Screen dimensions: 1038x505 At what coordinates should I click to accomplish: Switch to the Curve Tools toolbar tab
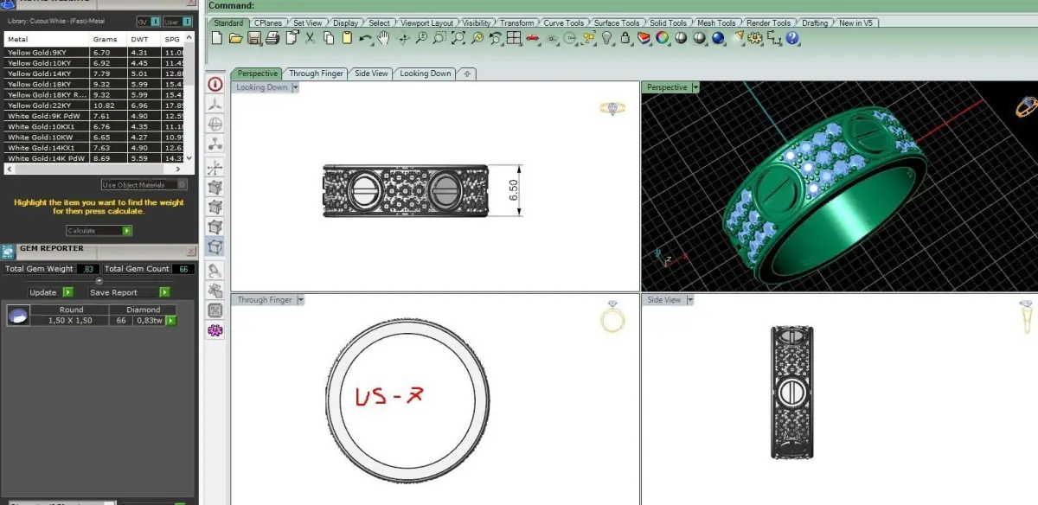pyautogui.click(x=563, y=22)
